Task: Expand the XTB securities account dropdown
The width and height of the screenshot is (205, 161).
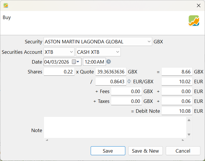Action: (72, 52)
